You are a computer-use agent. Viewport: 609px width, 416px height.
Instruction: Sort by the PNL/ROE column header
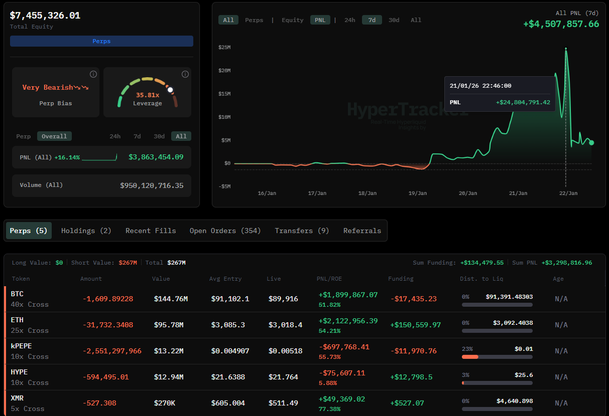click(x=330, y=279)
